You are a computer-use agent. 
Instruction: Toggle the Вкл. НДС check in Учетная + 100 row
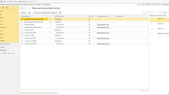point(89,41)
